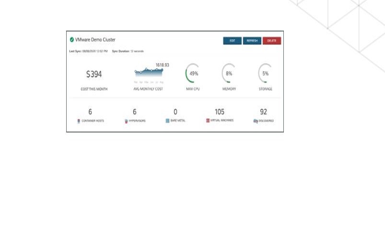Click the average monthly cost chart
This screenshot has width=385, height=239.
(x=149, y=73)
